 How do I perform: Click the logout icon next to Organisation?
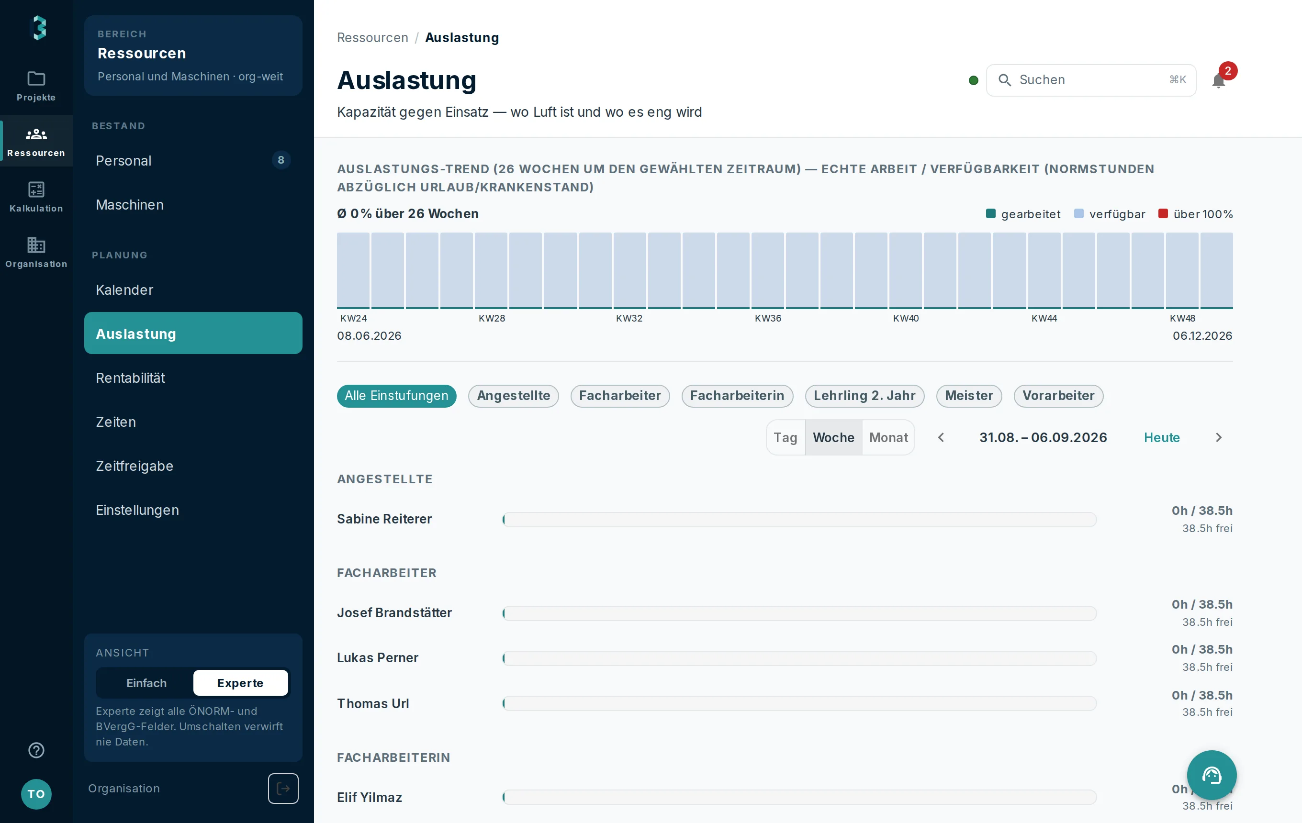click(283, 788)
